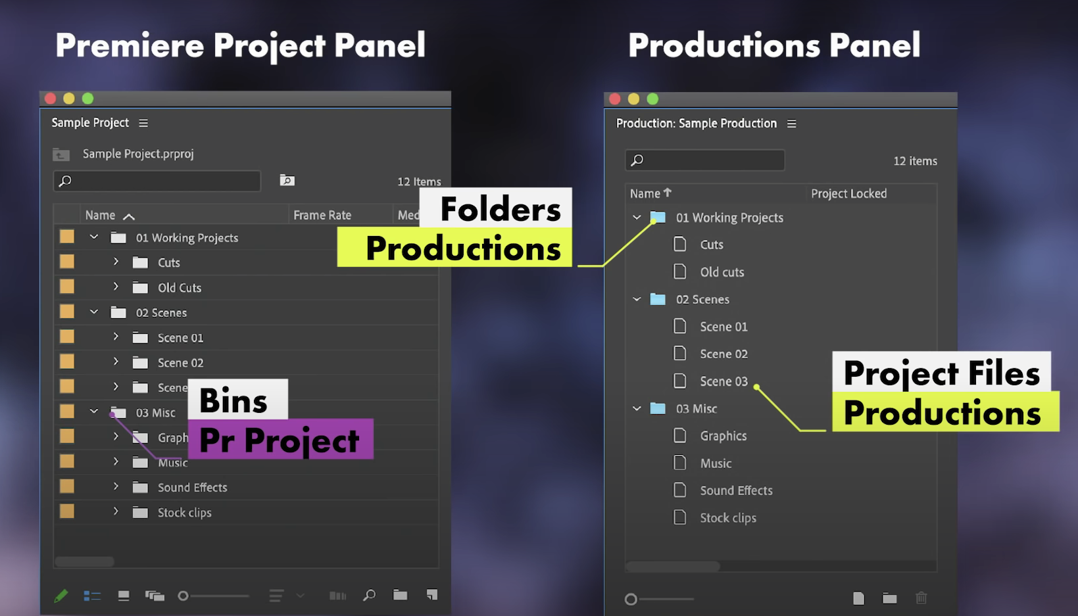Click the New Folder icon in the Productions panel

(890, 598)
